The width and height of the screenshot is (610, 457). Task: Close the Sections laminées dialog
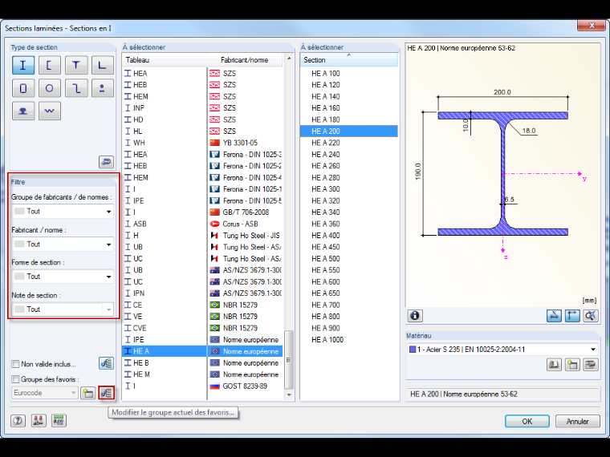pyautogui.click(x=592, y=26)
